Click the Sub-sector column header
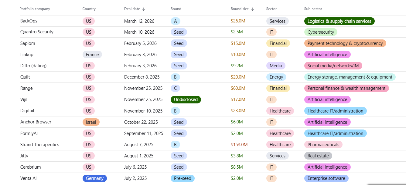 313,9
